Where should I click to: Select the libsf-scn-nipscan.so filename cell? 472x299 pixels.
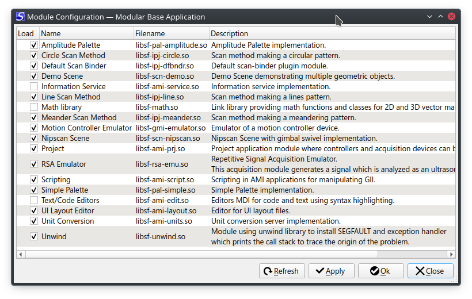point(172,139)
